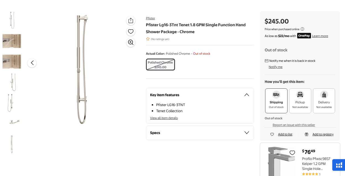Select the Pickup fulfillment option
The width and height of the screenshot is (345, 176).
click(300, 101)
